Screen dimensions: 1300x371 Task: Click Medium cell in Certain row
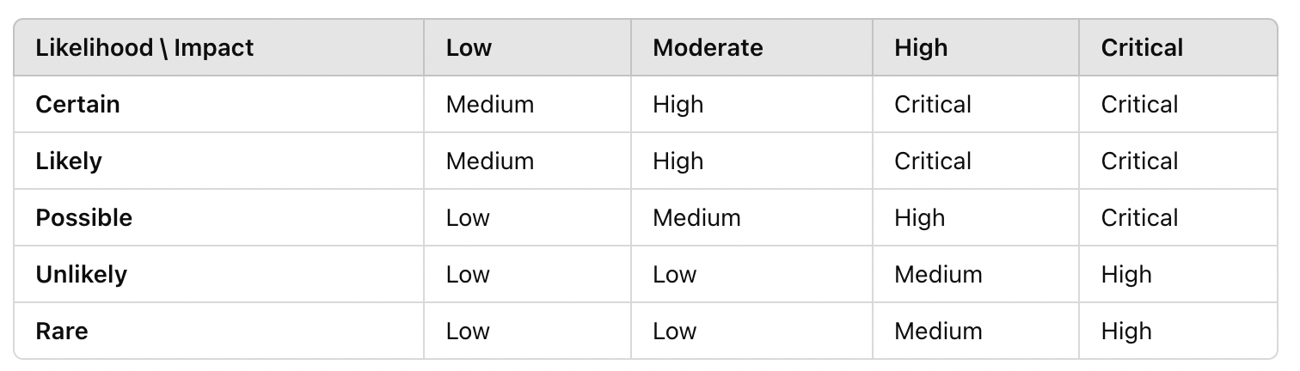click(490, 105)
